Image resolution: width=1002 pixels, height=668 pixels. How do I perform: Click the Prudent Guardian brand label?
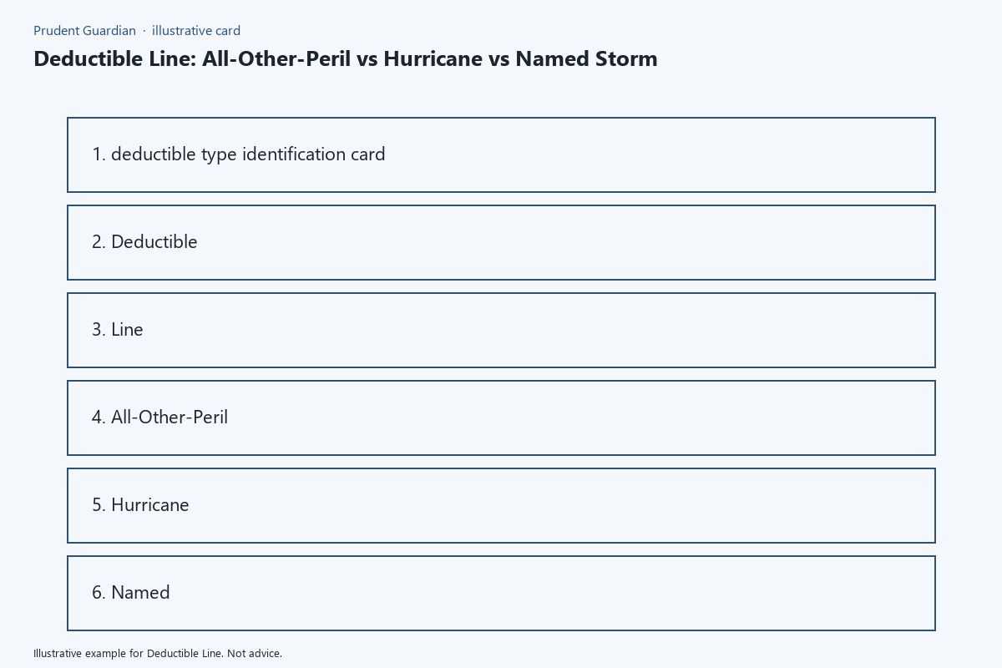pos(84,31)
